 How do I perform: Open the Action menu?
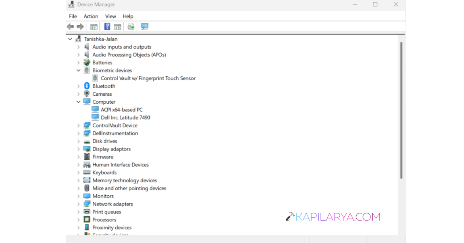pos(91,16)
